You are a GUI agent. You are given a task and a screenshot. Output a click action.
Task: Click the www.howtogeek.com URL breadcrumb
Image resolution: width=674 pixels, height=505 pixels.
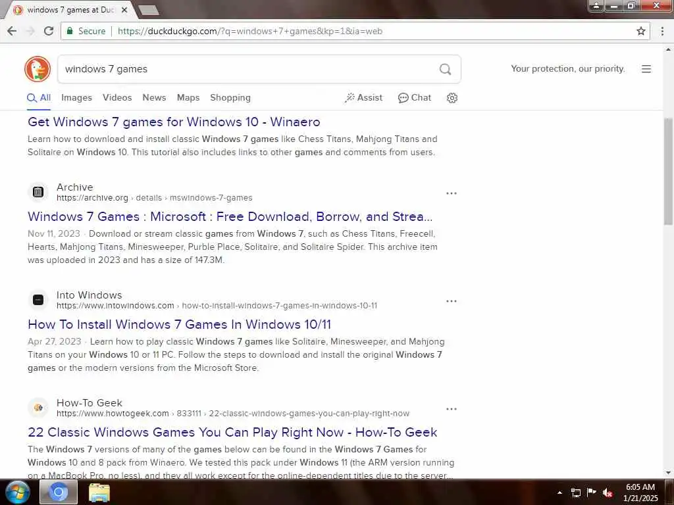tap(233, 414)
